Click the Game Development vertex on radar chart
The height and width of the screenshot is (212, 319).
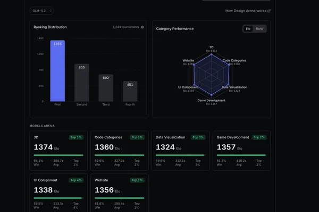click(212, 95)
